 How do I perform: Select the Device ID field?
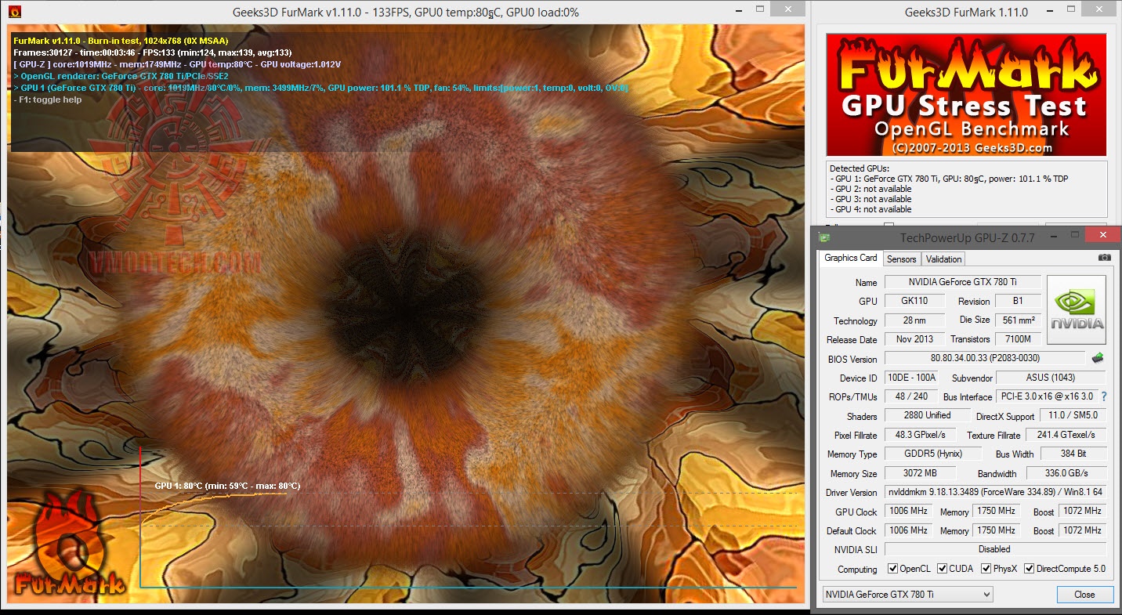pyautogui.click(x=912, y=378)
